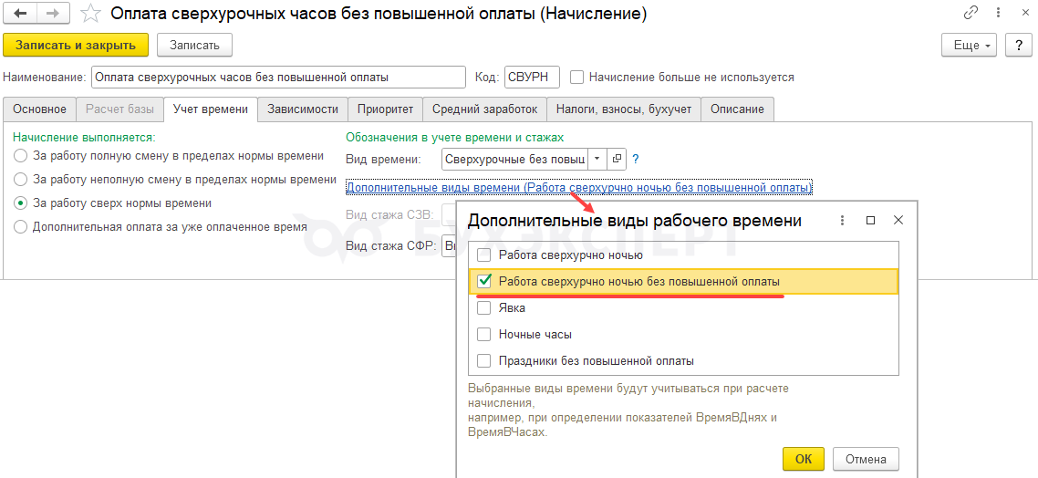Cancel the dialog with Отмена
The width and height of the screenshot is (1038, 478).
(866, 459)
